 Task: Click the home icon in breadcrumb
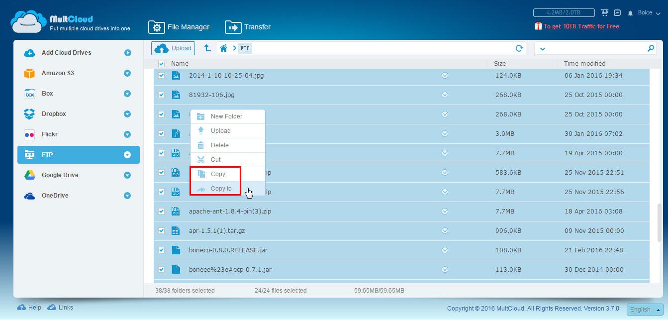tap(224, 48)
